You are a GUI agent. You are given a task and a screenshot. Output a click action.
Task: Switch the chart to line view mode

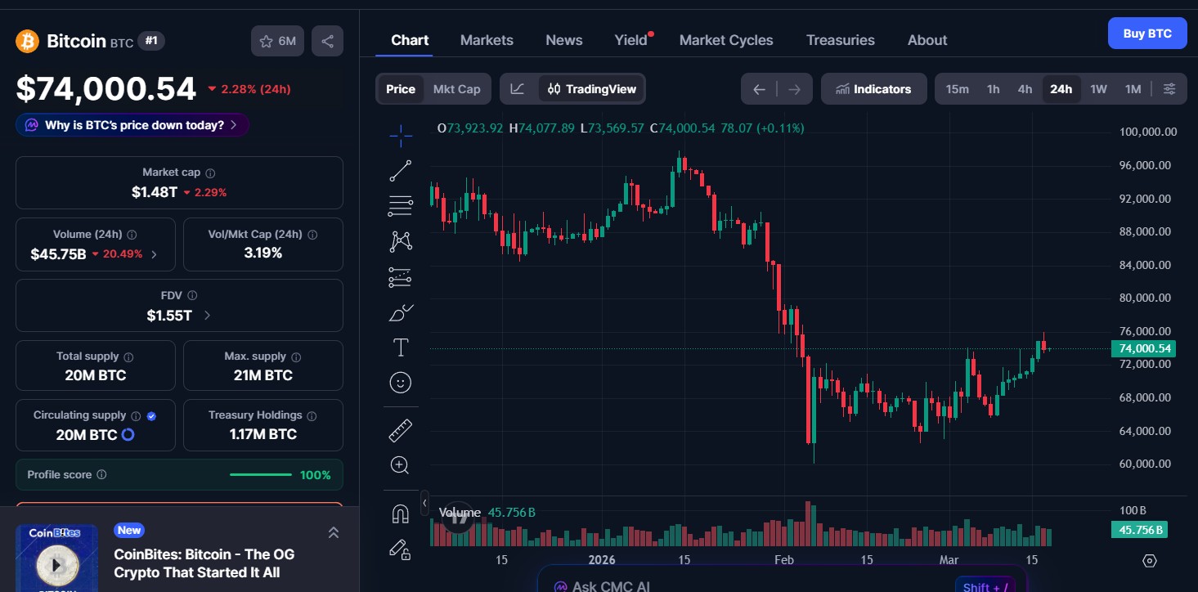pyautogui.click(x=518, y=88)
